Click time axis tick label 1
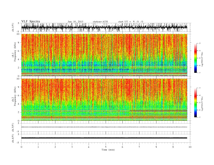Image resolution: width=214 pixels, height=165 pixels. (x=38, y=147)
